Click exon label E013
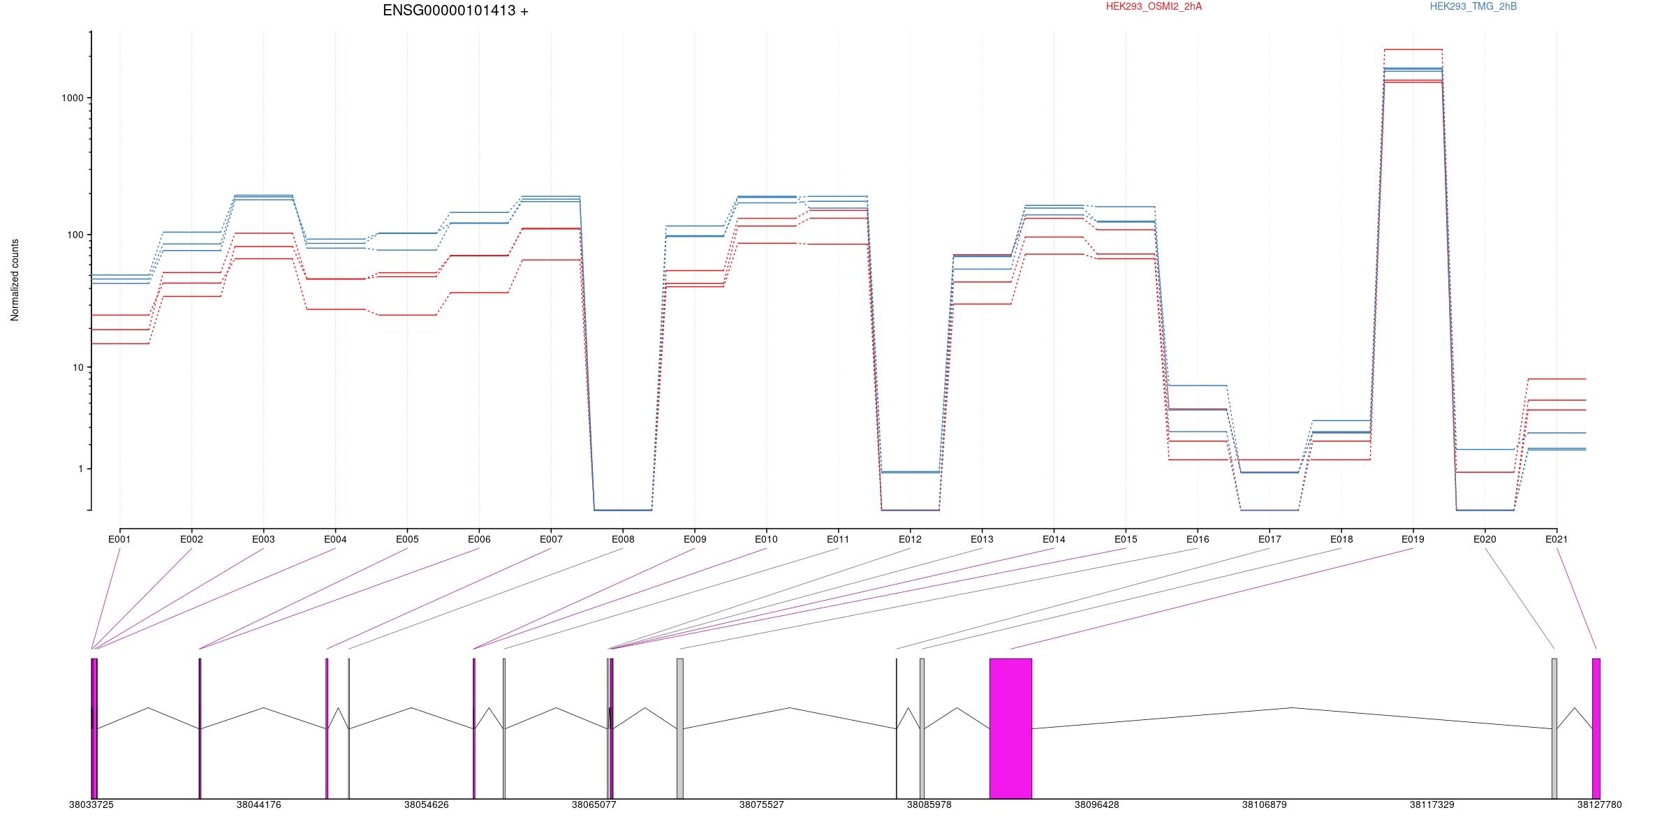 pyautogui.click(x=982, y=540)
